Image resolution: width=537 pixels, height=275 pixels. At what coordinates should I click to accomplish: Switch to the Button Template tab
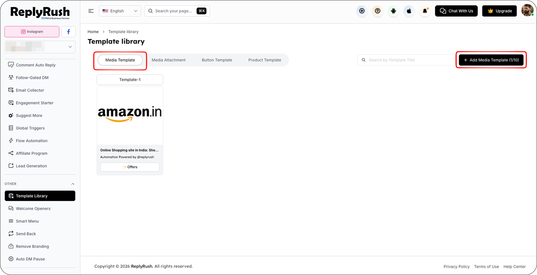217,60
